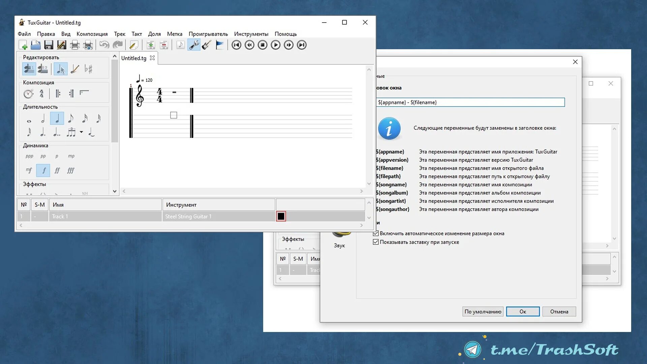Select sixteenth note duration
647x364 pixels.
tap(85, 119)
